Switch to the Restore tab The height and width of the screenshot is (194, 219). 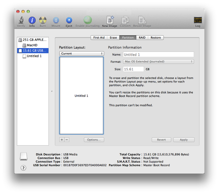[x=156, y=38]
